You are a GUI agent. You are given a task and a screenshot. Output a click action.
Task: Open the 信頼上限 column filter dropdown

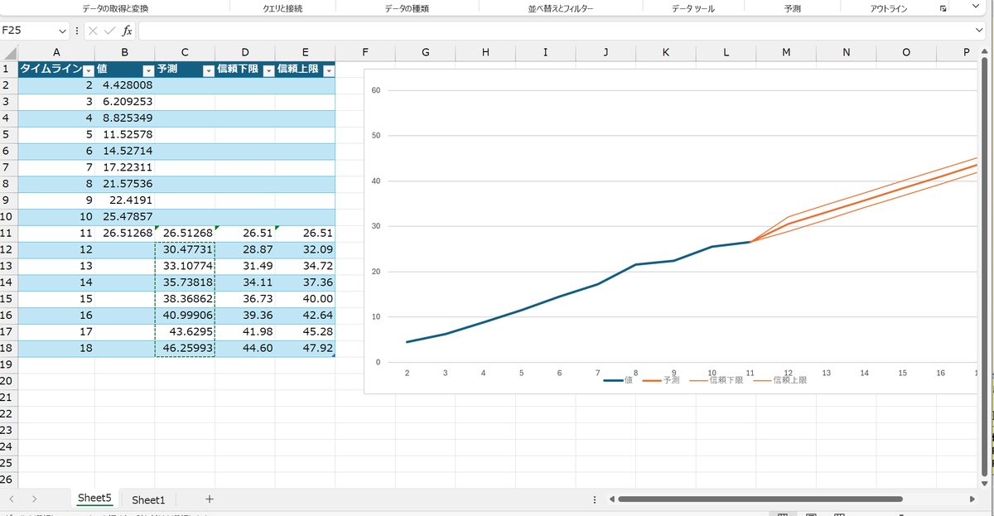point(328,70)
